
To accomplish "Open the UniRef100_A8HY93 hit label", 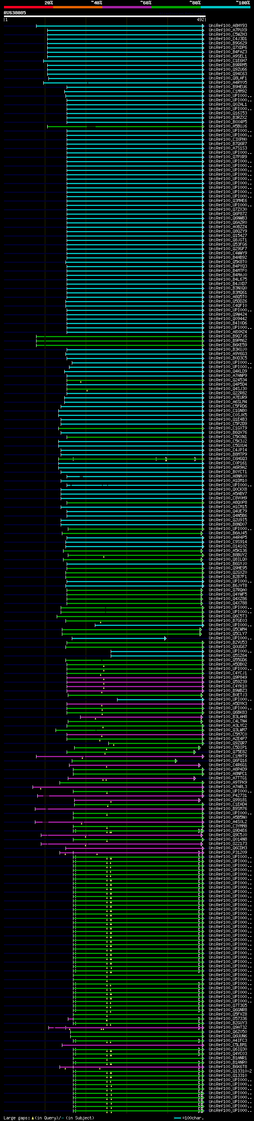I will pyautogui.click(x=228, y=26).
